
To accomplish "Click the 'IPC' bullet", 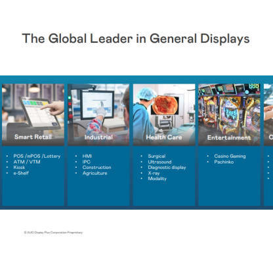I will coord(87,162).
